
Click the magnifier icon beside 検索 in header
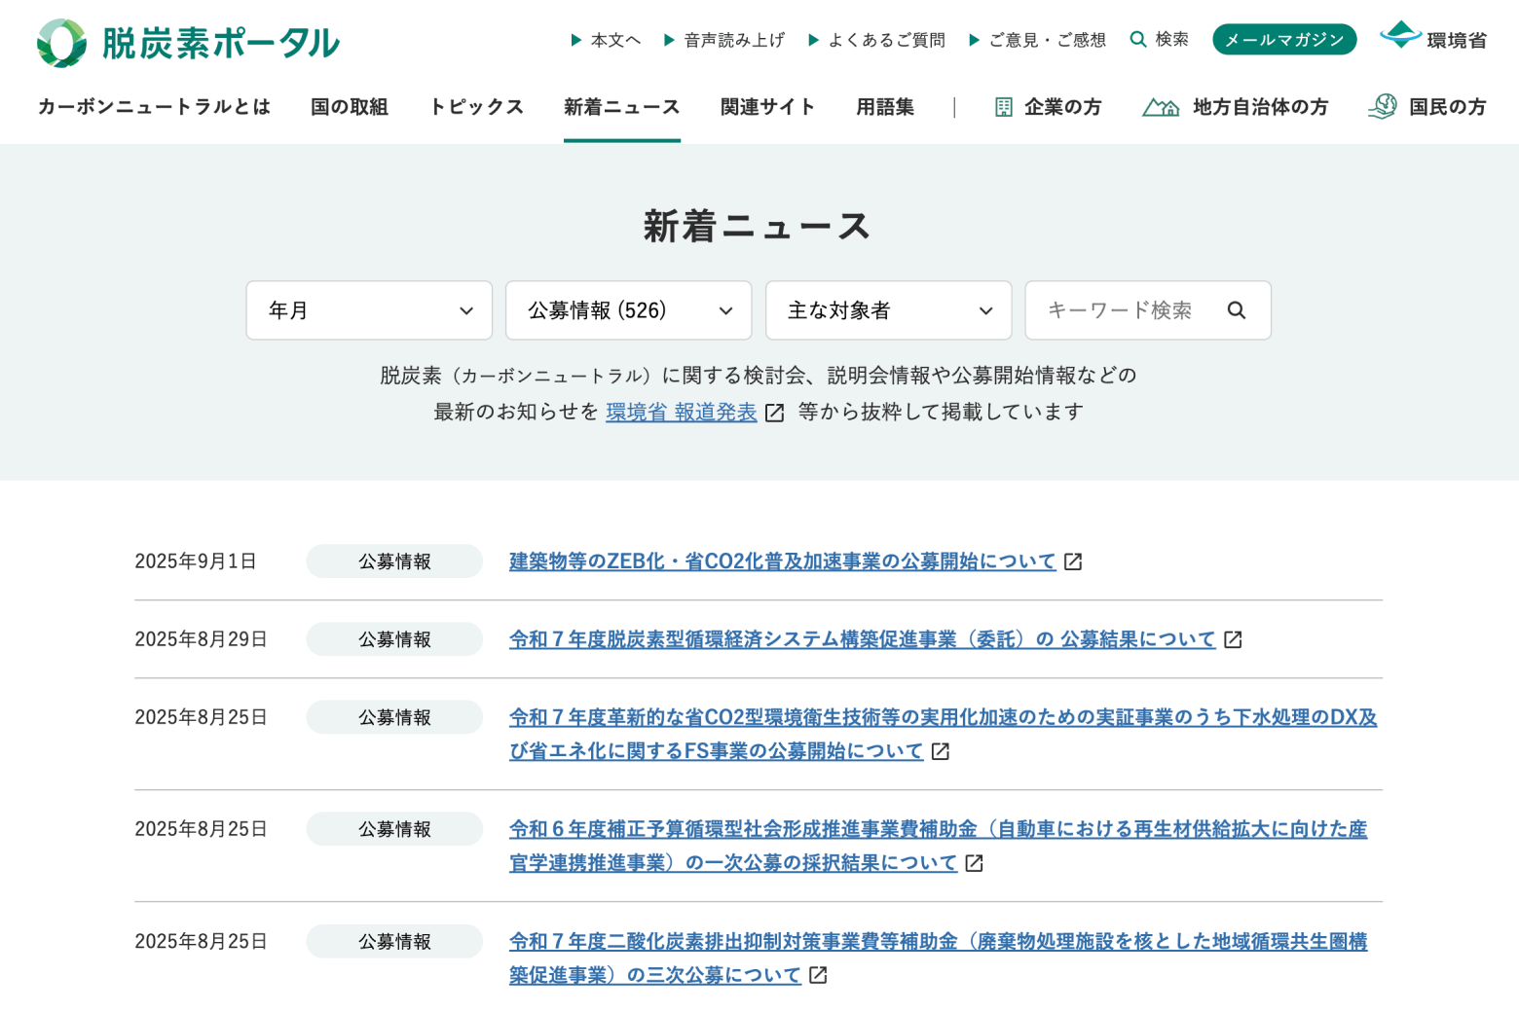(x=1137, y=40)
